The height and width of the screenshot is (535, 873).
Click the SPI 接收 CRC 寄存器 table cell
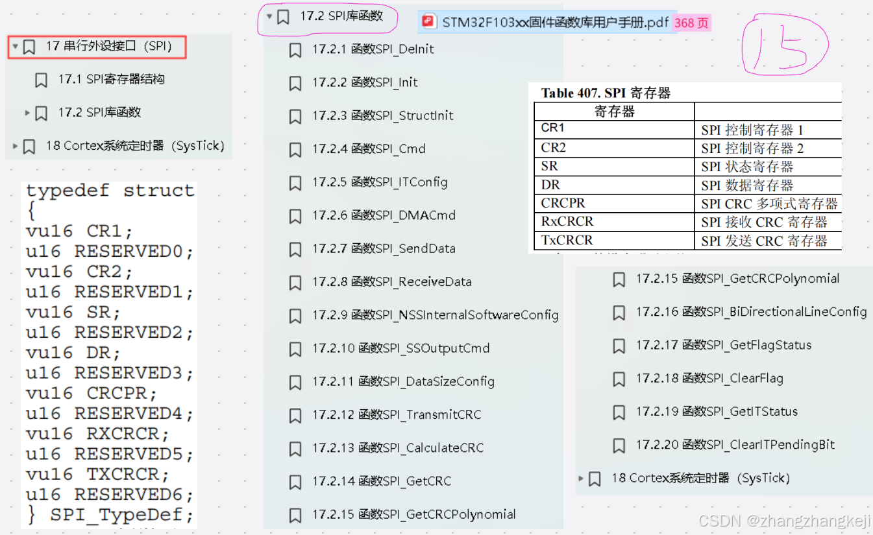click(768, 222)
